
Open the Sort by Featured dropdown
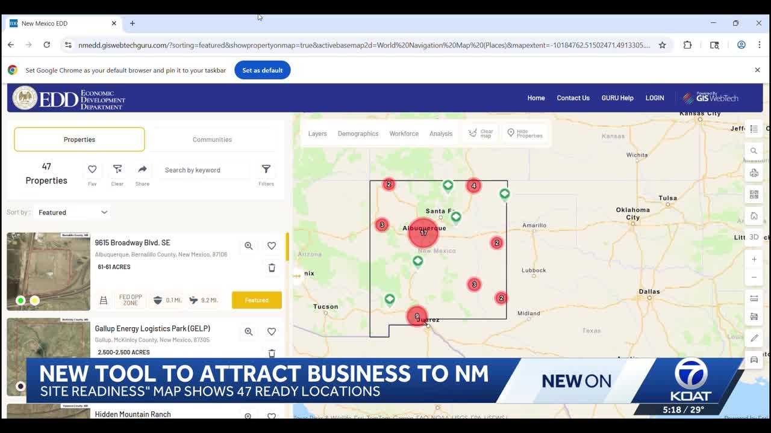(x=71, y=212)
